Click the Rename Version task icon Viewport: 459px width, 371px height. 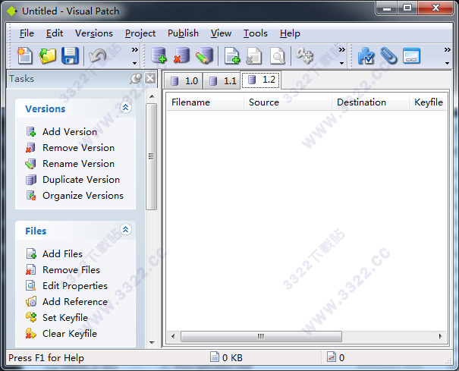pos(31,164)
